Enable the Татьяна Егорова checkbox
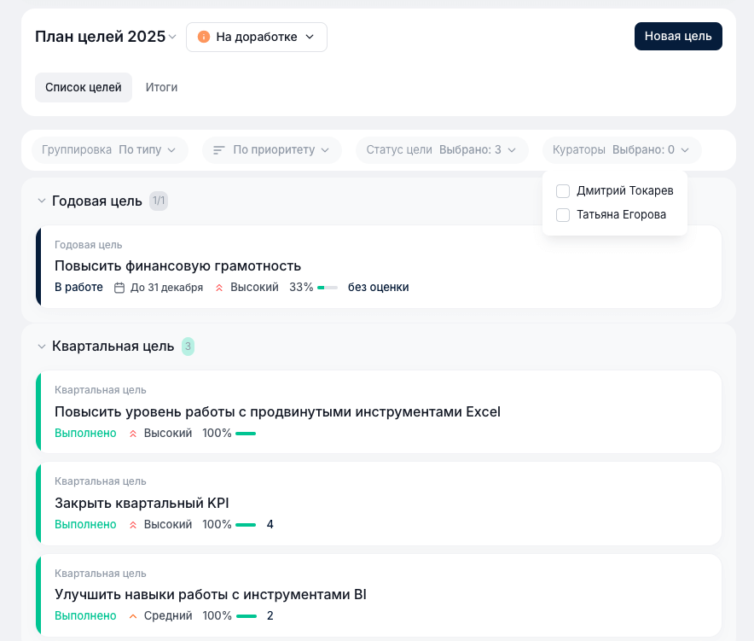The width and height of the screenshot is (754, 641). coord(563,214)
